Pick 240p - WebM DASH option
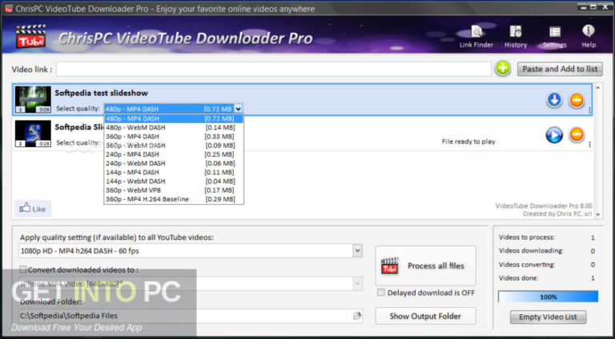 pyautogui.click(x=174, y=163)
